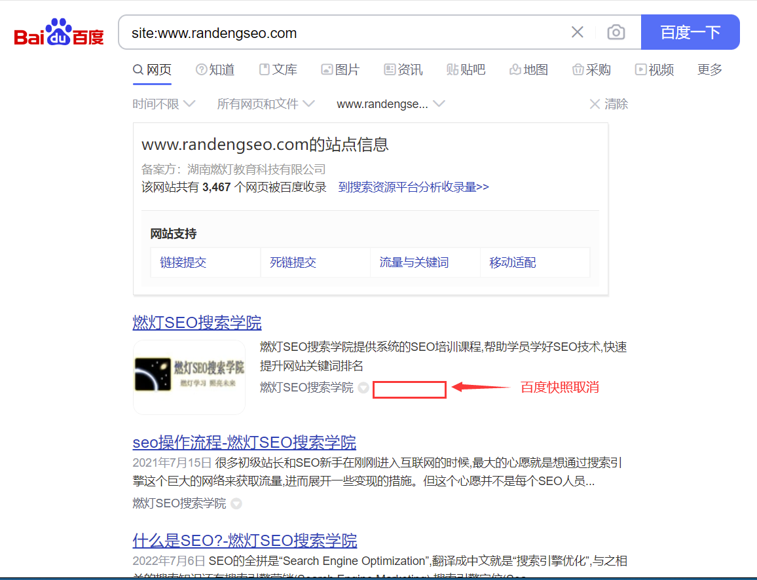
Task: Select the 贴吧 forum icon
Action: point(452,69)
